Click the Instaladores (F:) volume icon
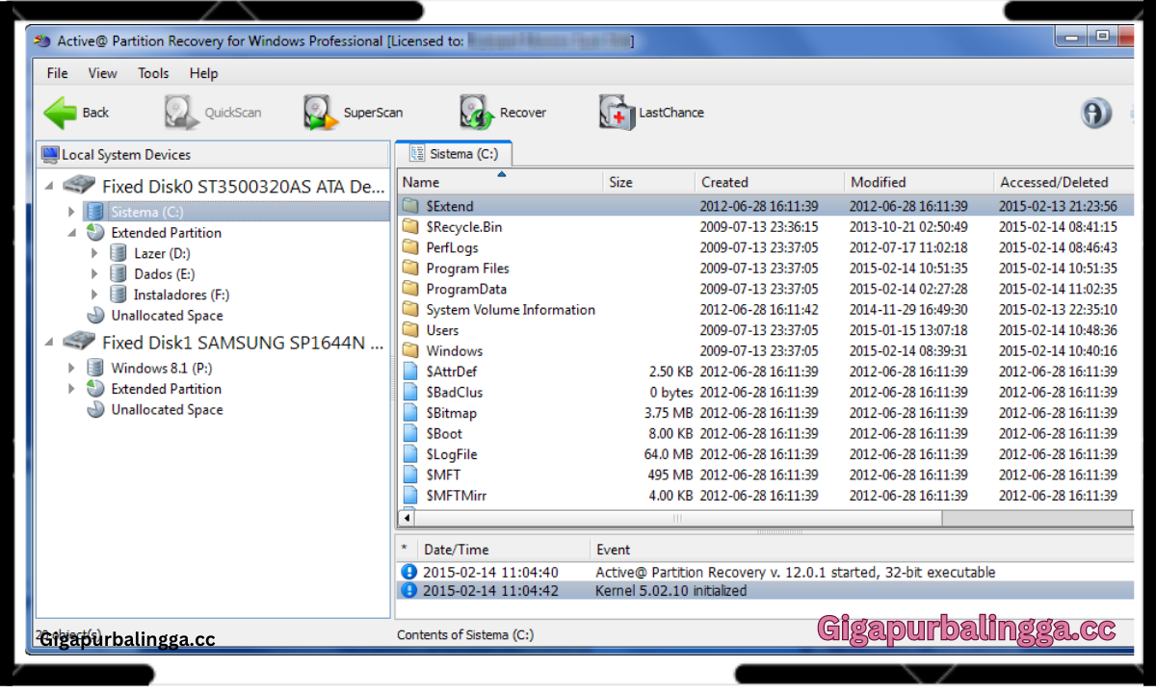The image size is (1156, 693). pyautogui.click(x=118, y=295)
